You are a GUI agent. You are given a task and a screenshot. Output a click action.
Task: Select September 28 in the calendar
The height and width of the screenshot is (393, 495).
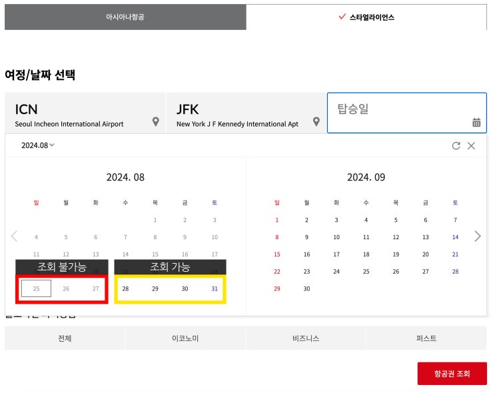(x=455, y=272)
